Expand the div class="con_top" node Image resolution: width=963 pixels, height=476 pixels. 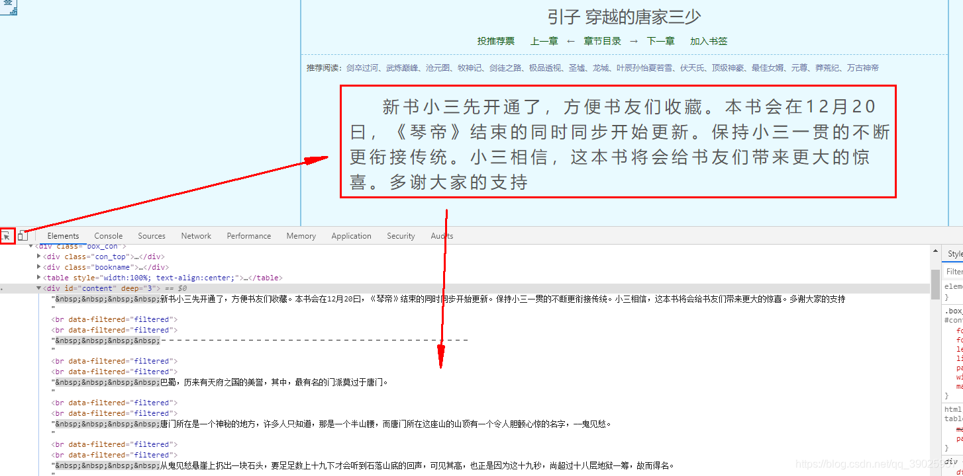click(x=38, y=257)
